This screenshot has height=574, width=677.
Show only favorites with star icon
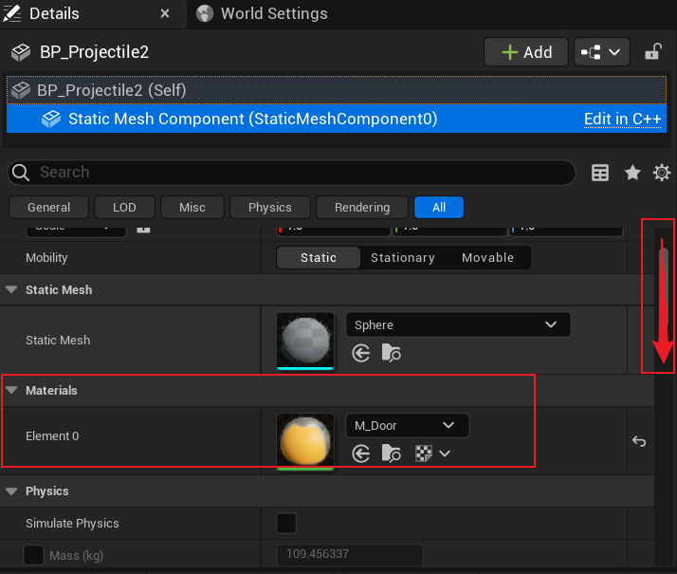coord(632,173)
